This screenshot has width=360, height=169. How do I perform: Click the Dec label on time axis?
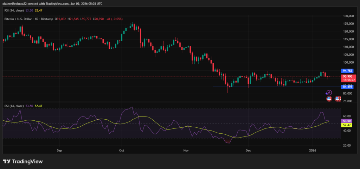(248, 150)
